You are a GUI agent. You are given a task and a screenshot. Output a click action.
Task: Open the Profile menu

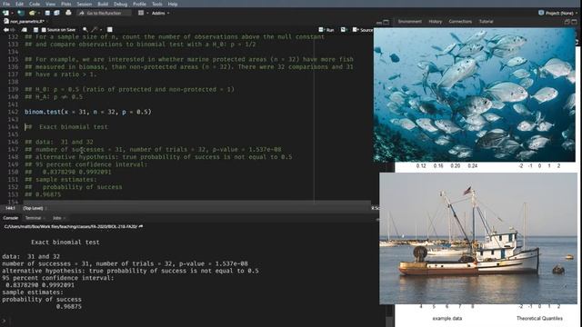click(139, 4)
